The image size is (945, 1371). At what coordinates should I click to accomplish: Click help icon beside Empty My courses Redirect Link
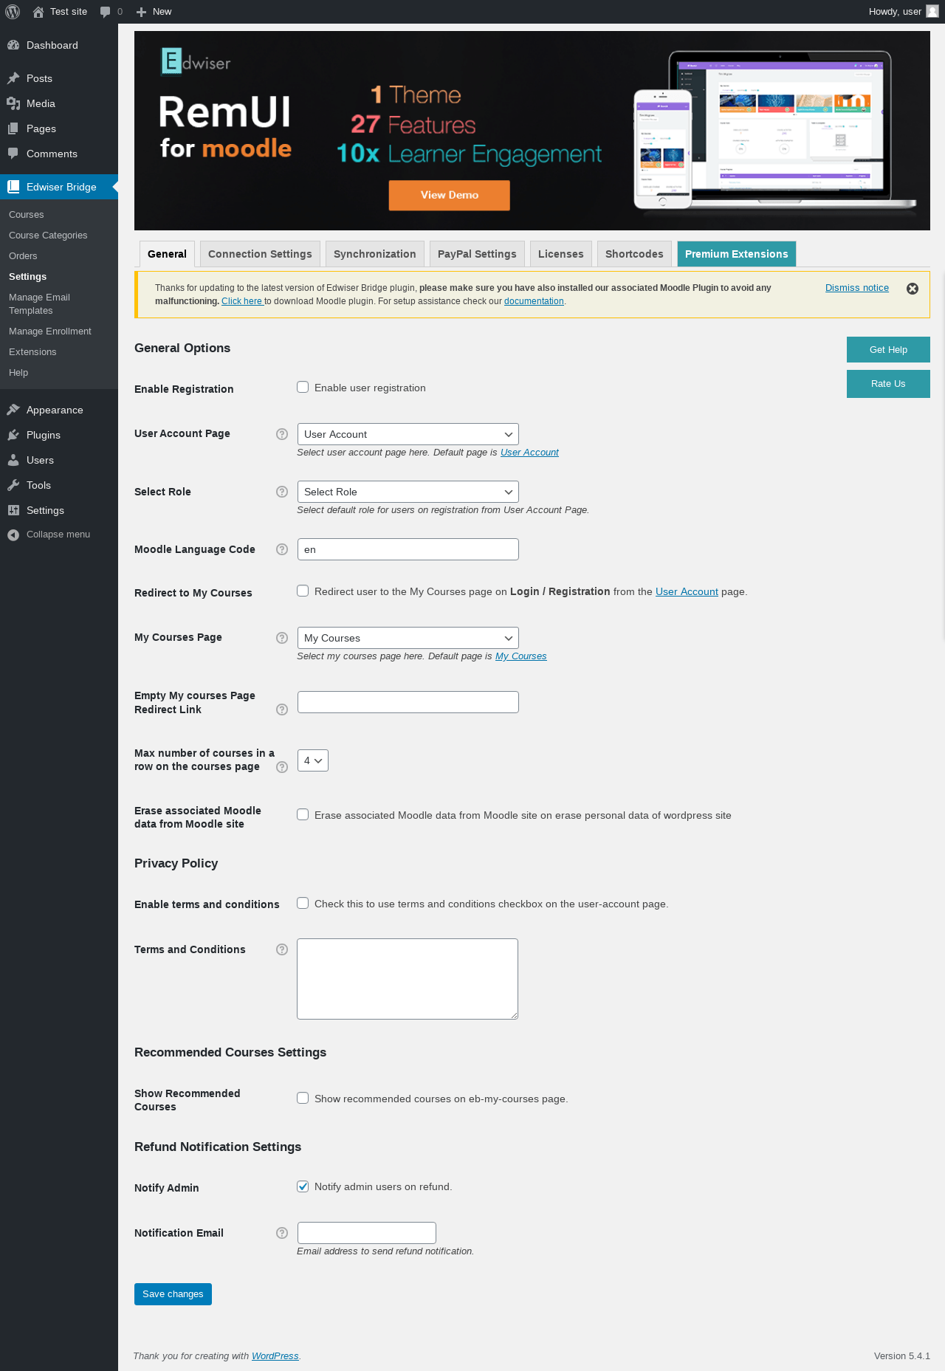point(282,709)
